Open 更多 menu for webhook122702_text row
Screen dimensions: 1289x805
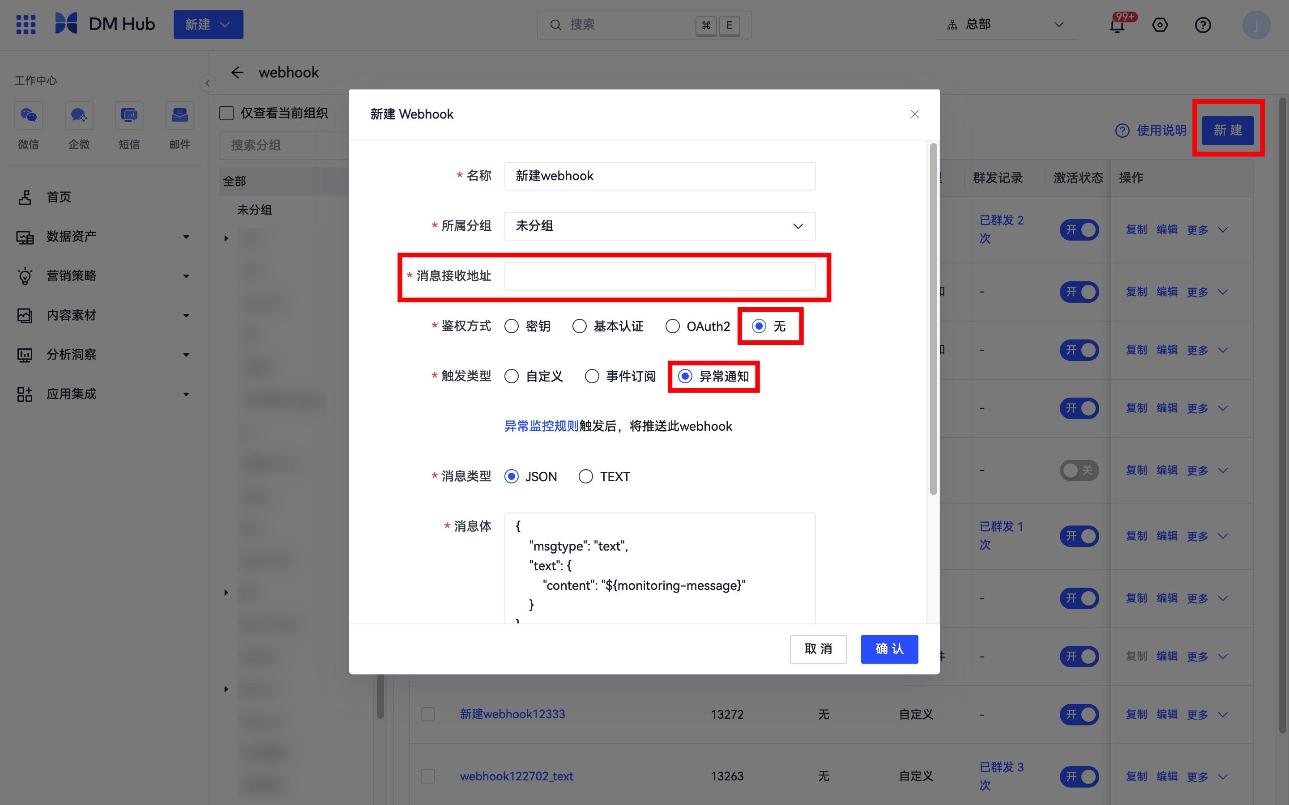click(x=1207, y=777)
